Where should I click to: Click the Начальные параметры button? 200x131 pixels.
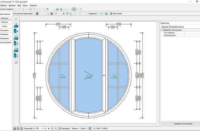[x=24, y=14]
